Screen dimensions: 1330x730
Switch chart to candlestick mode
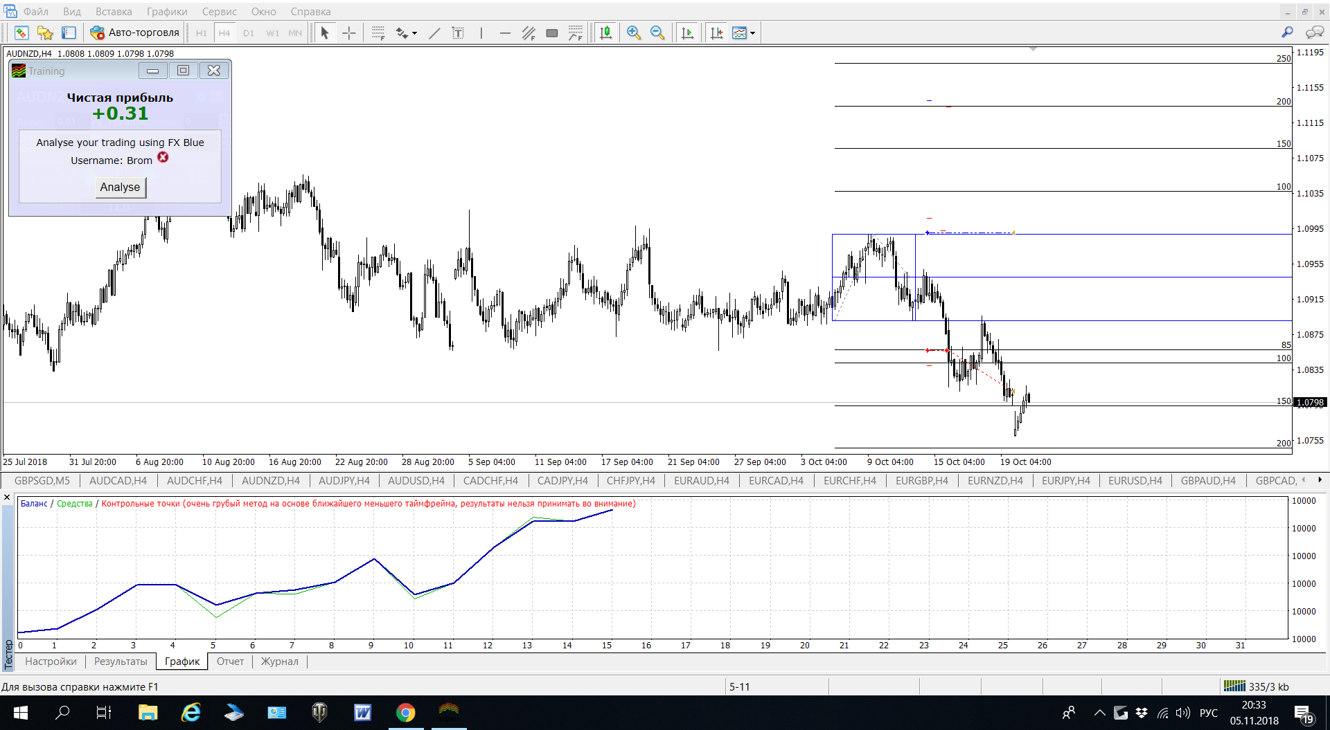(606, 33)
